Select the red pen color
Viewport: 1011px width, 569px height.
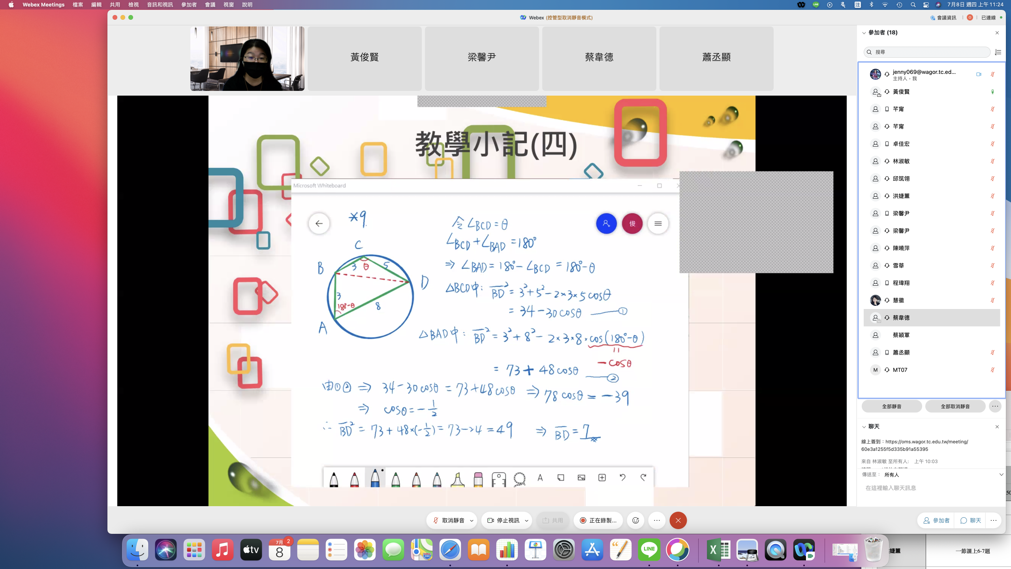(x=354, y=479)
